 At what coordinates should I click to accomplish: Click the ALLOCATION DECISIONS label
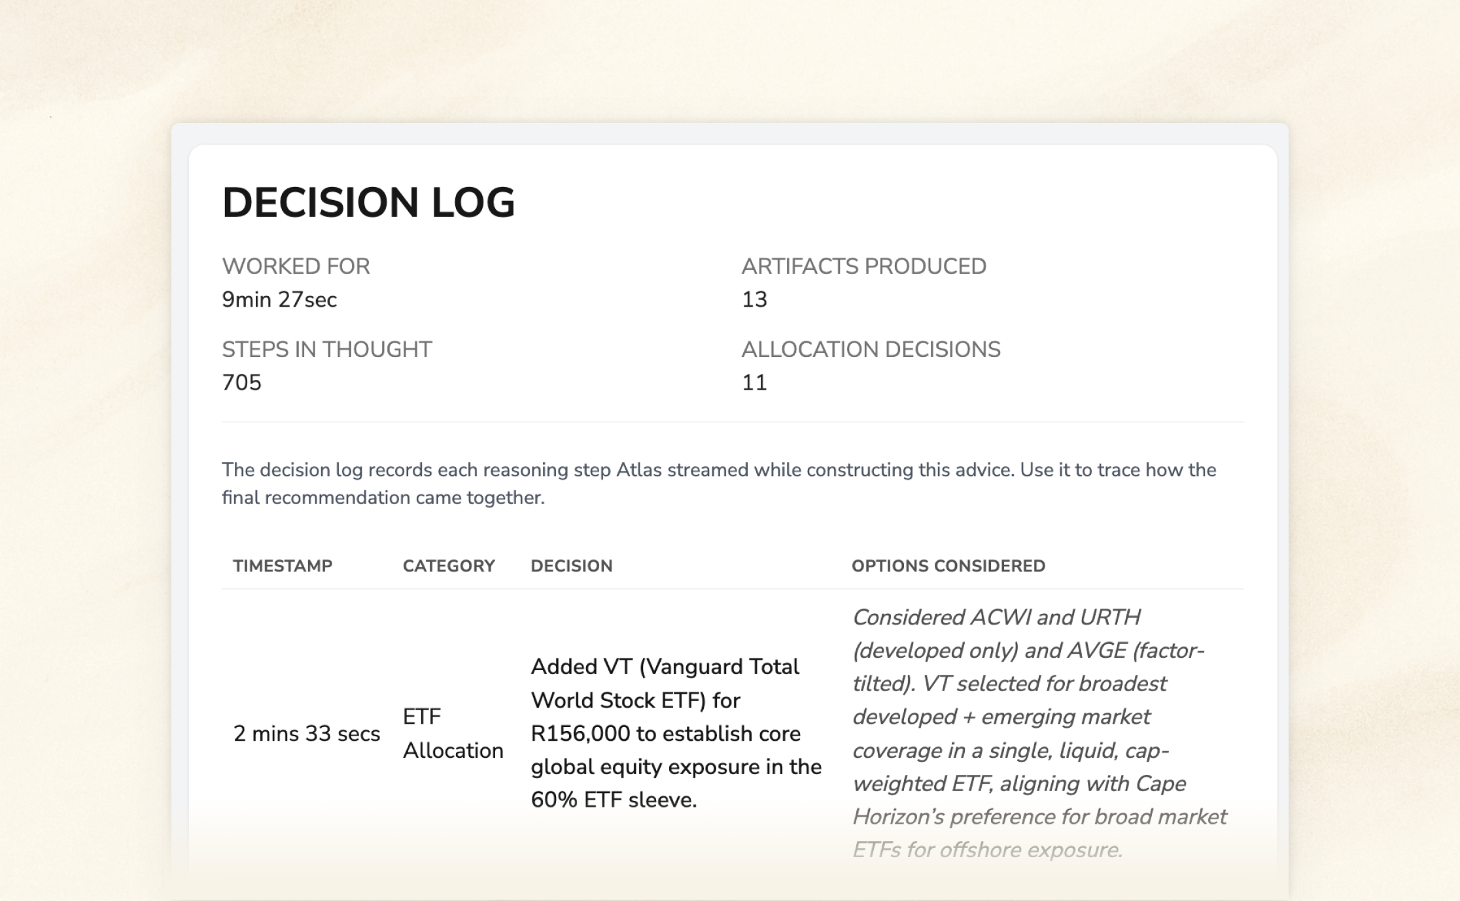coord(871,349)
